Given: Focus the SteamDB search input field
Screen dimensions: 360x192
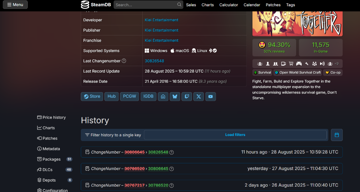Looking at the screenshot, I should 145,5.
